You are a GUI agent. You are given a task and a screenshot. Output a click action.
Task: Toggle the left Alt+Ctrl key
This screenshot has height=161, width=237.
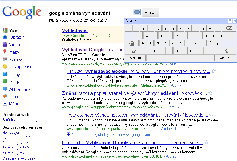pyautogui.click(x=135, y=58)
